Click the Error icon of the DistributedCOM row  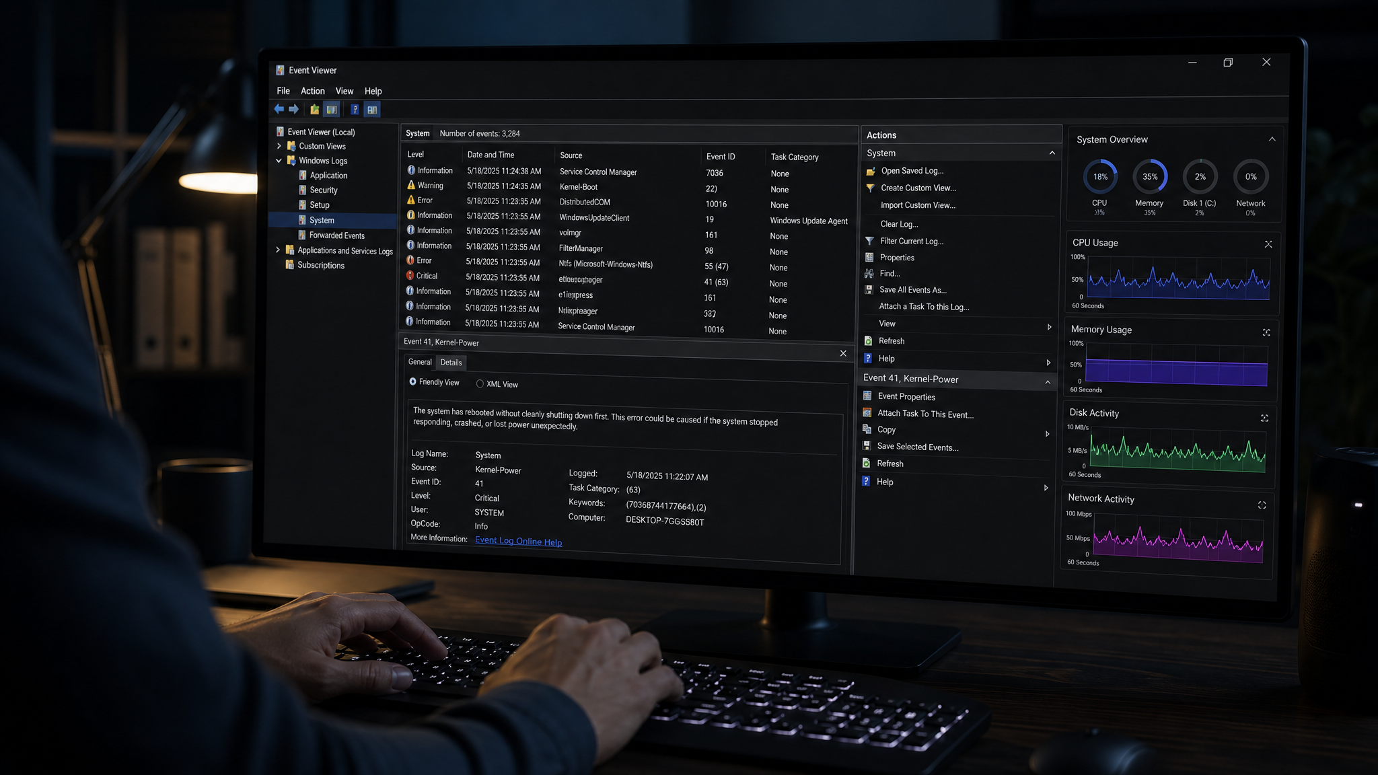click(411, 200)
